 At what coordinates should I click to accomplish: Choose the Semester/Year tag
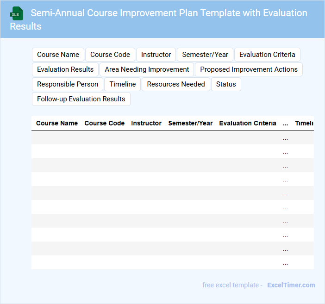205,55
